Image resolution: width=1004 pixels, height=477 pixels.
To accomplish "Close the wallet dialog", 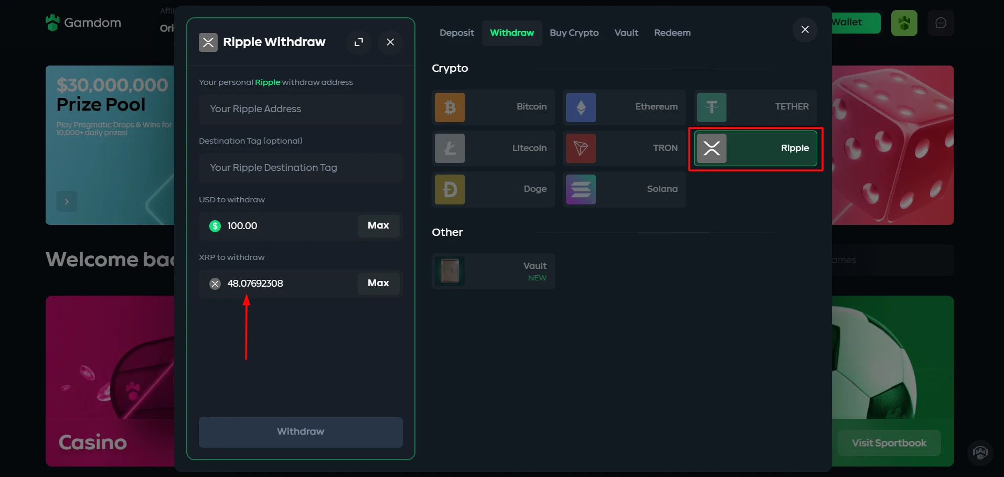I will tap(805, 29).
